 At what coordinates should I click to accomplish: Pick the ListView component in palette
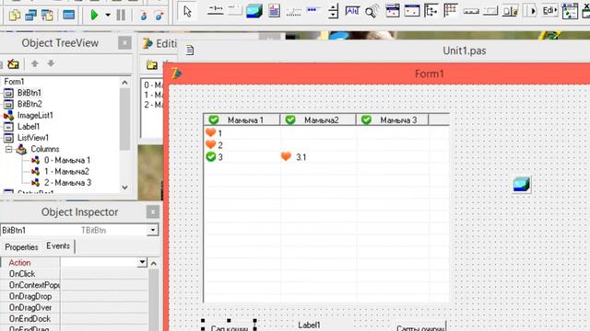tap(451, 10)
